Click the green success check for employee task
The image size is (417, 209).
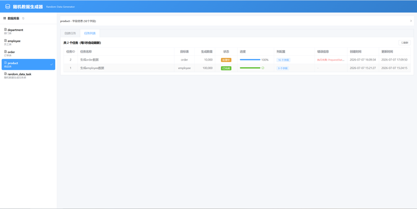(x=263, y=68)
